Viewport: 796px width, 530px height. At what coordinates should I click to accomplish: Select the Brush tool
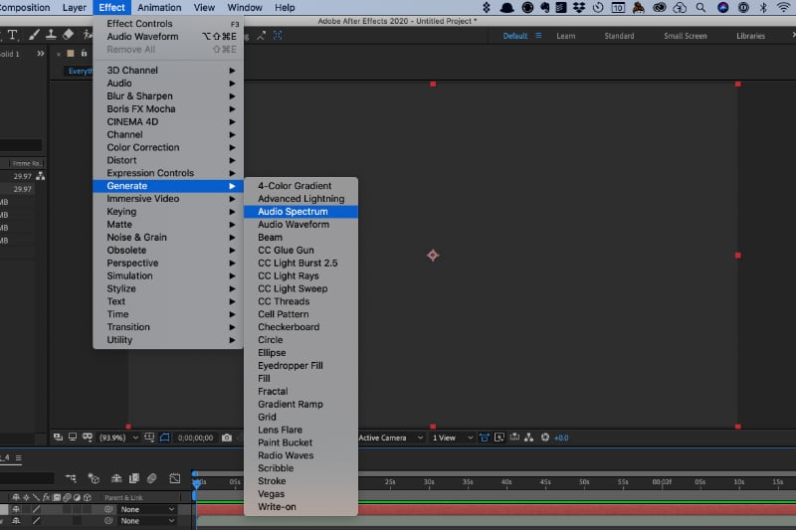pos(34,35)
